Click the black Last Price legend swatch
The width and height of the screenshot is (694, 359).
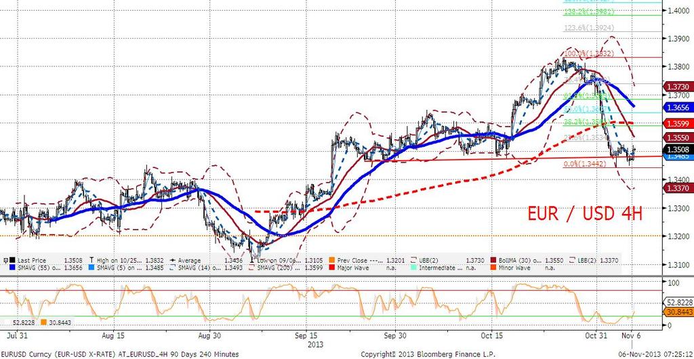(12, 260)
